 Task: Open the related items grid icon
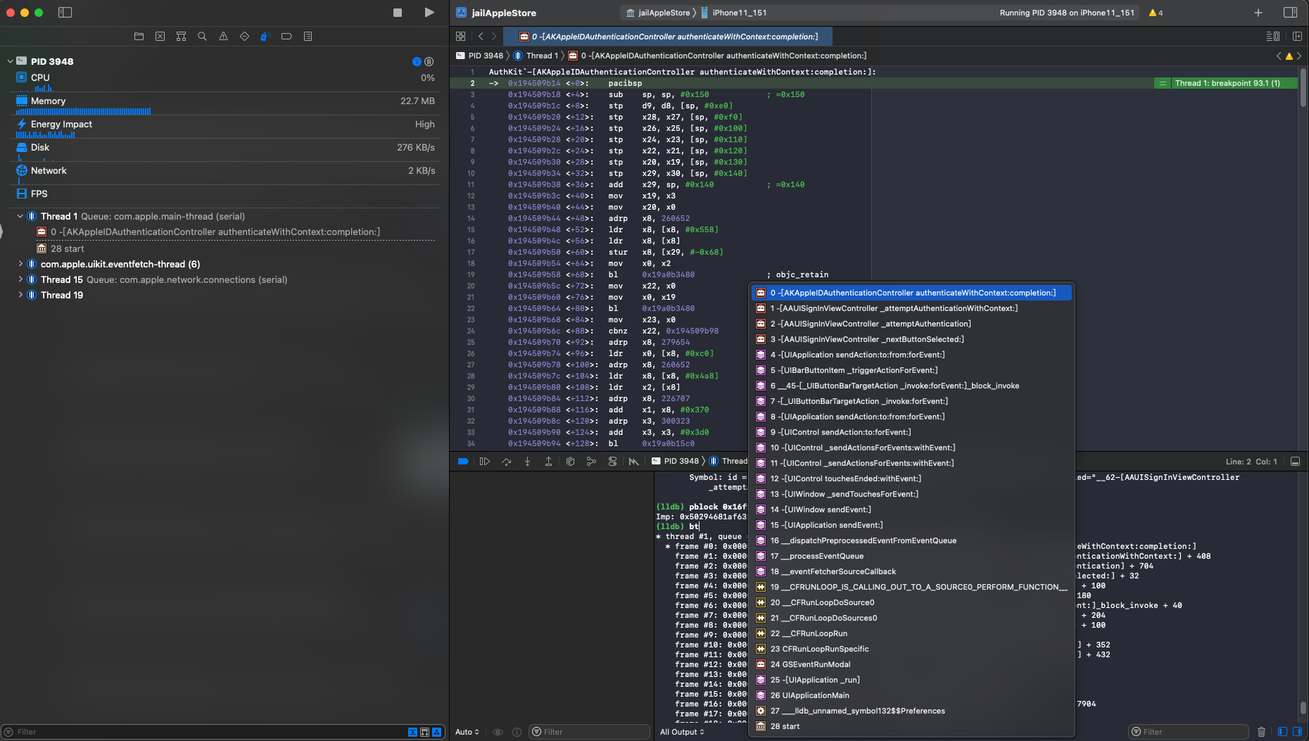click(x=461, y=37)
